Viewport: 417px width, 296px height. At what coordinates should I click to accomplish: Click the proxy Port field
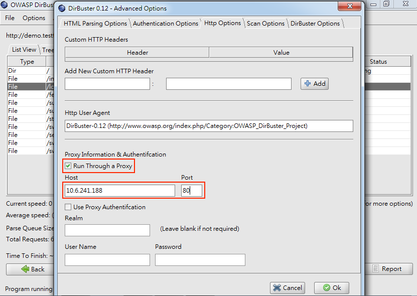pyautogui.click(x=192, y=191)
